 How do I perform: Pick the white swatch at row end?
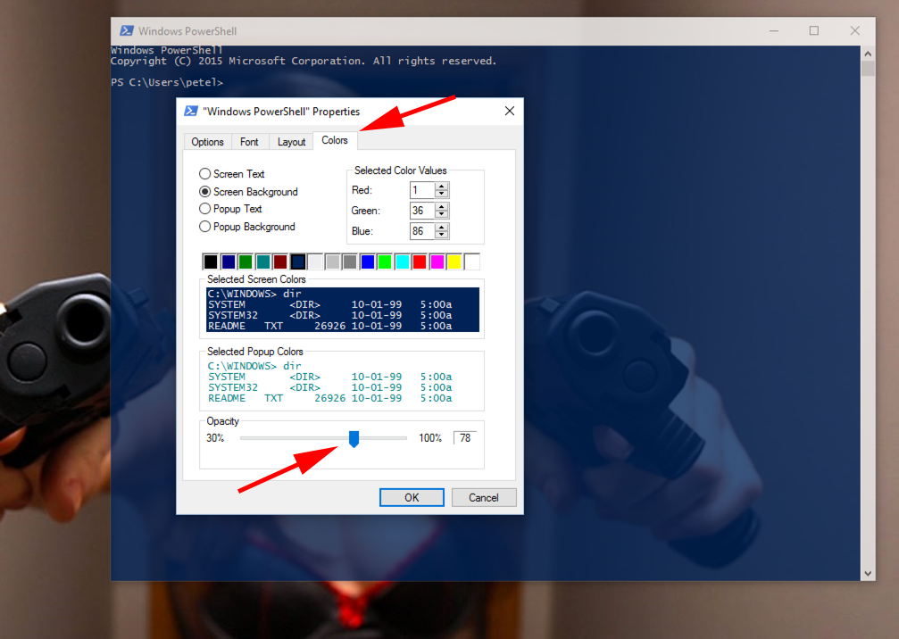pos(472,261)
